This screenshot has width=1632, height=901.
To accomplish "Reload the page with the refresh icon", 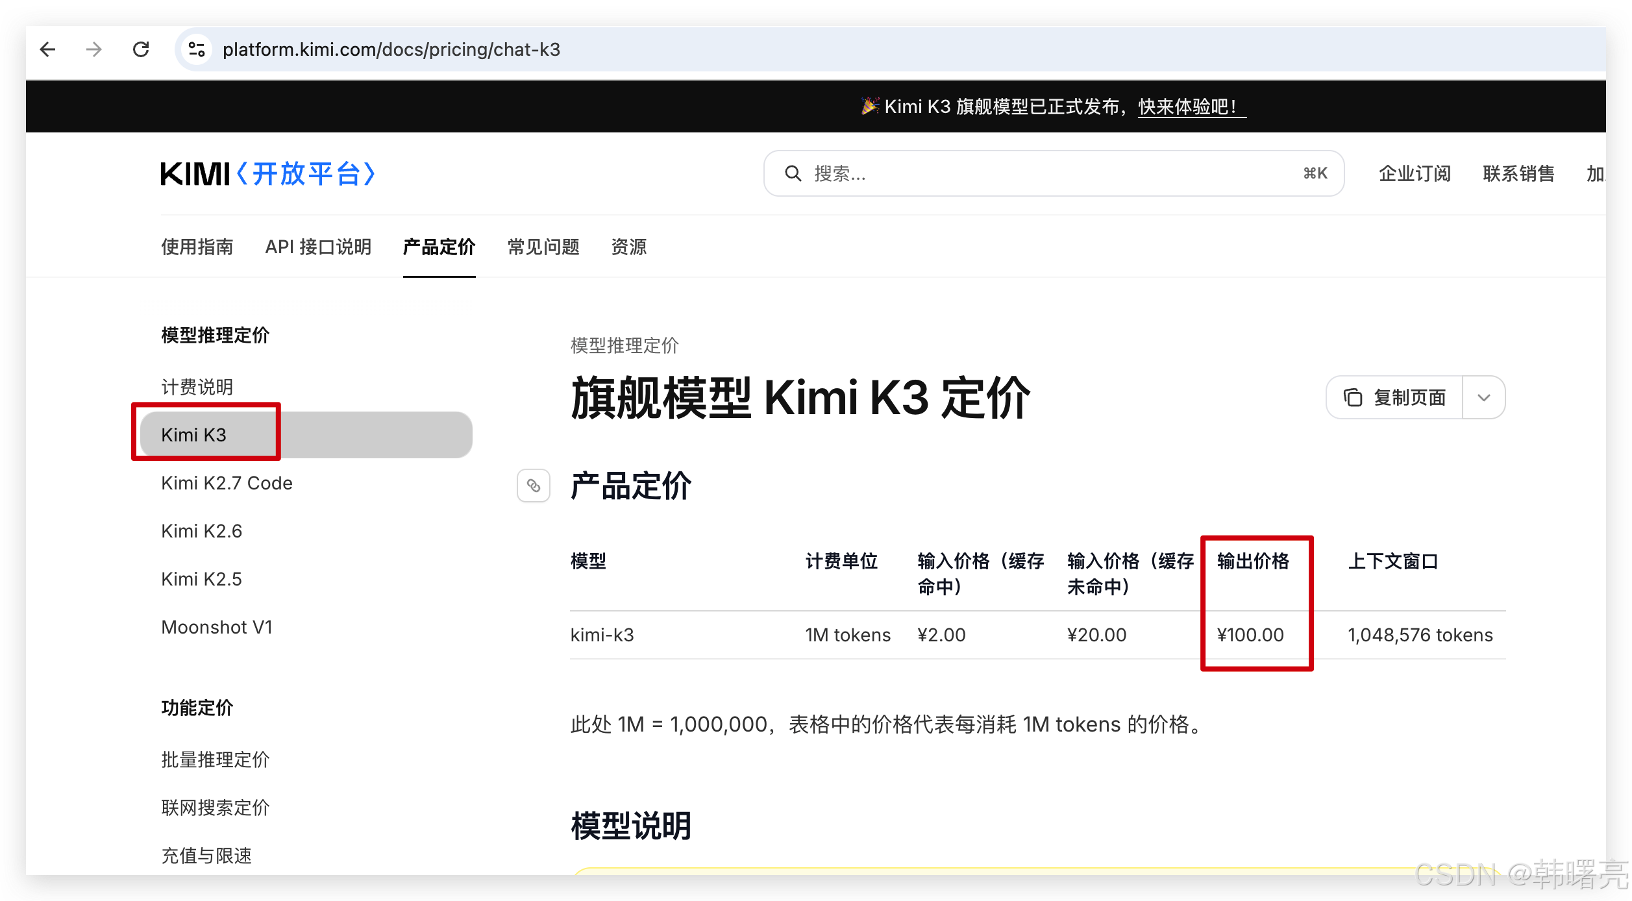I will (x=141, y=49).
